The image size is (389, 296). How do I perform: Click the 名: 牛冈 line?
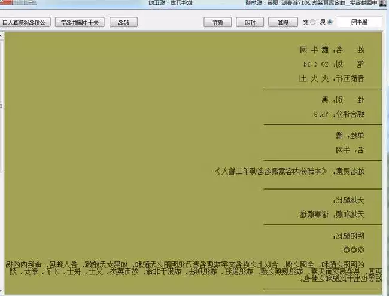(350, 150)
